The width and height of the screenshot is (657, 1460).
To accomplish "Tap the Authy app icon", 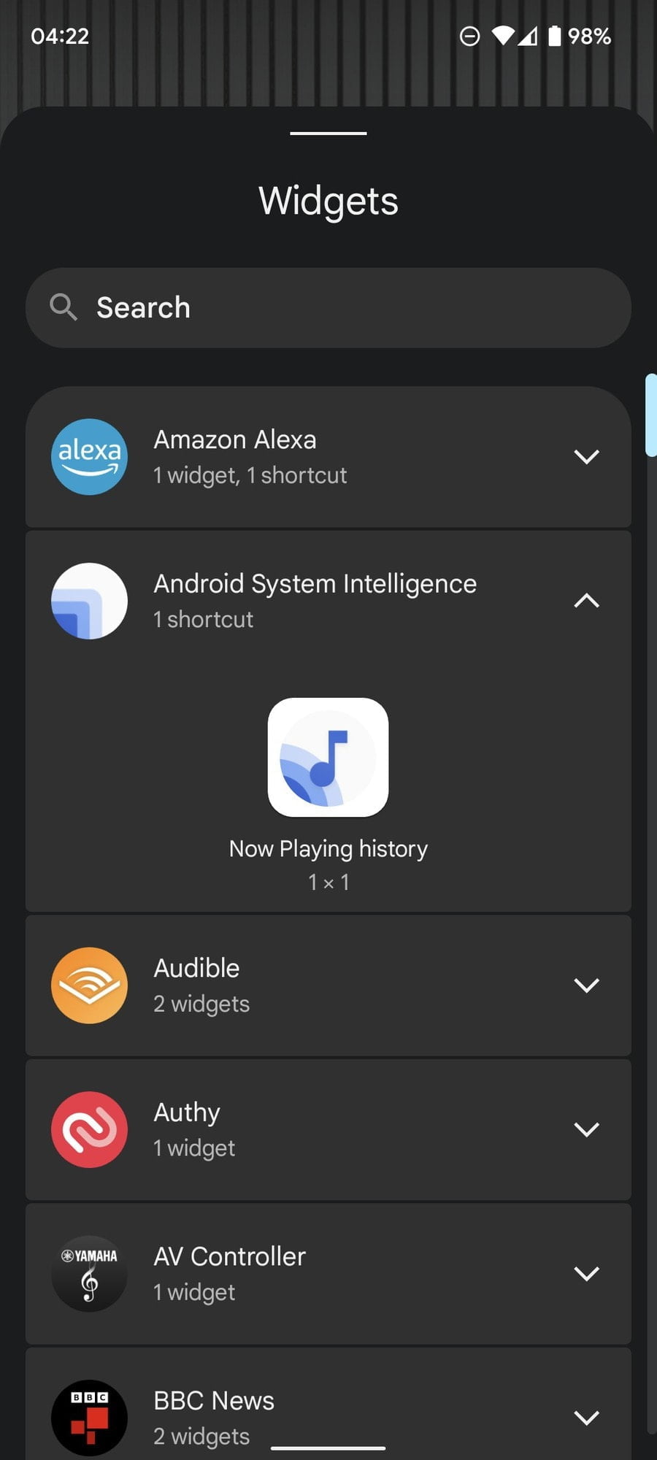I will click(x=89, y=1129).
